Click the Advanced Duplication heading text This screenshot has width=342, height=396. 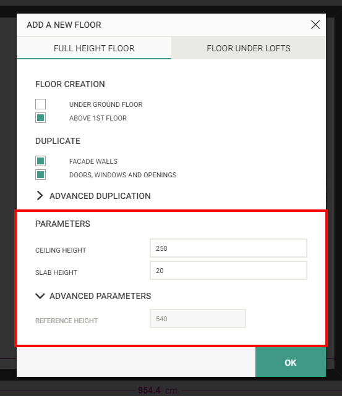pyautogui.click(x=100, y=196)
